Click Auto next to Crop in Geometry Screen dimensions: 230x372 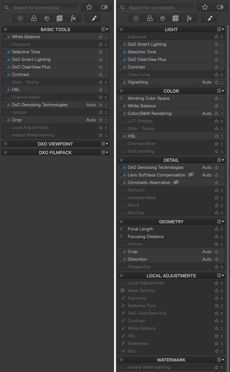(x=207, y=252)
